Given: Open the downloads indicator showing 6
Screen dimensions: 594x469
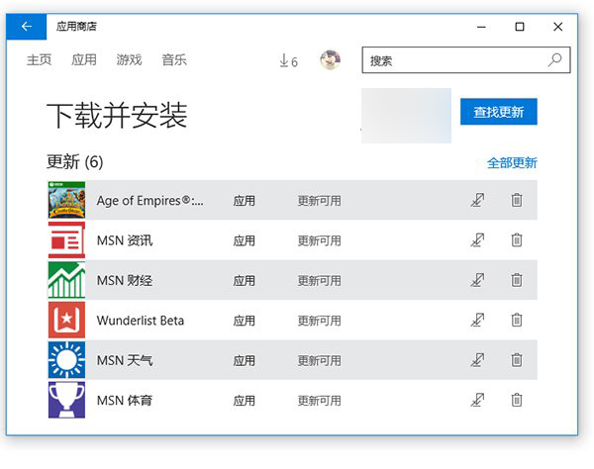Looking at the screenshot, I should coord(289,60).
